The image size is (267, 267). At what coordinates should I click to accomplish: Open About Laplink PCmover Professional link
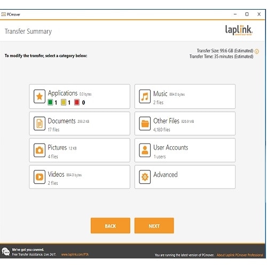coord(240,255)
